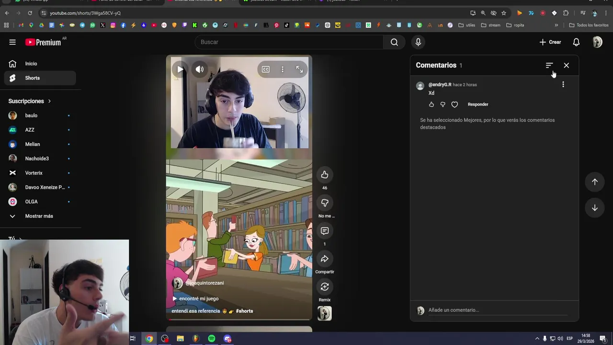Click the address bar URL

85,13
